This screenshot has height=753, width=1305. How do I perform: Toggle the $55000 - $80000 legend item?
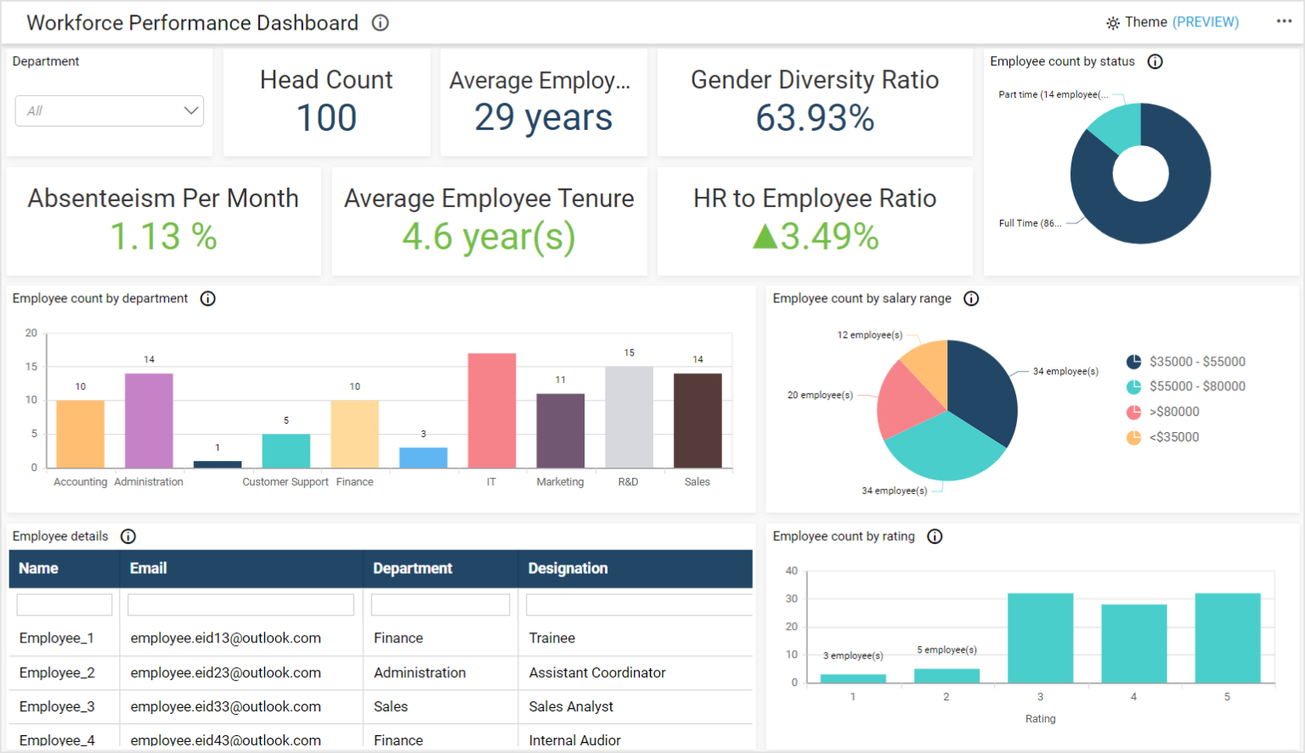click(1186, 386)
